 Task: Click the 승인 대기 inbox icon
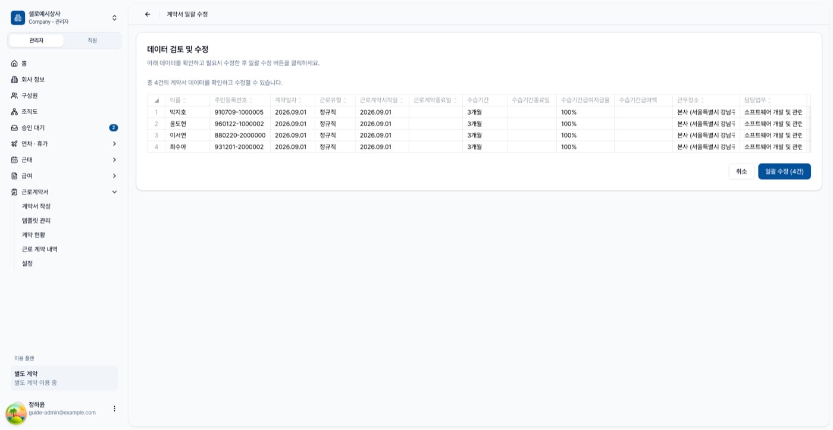[x=15, y=127]
